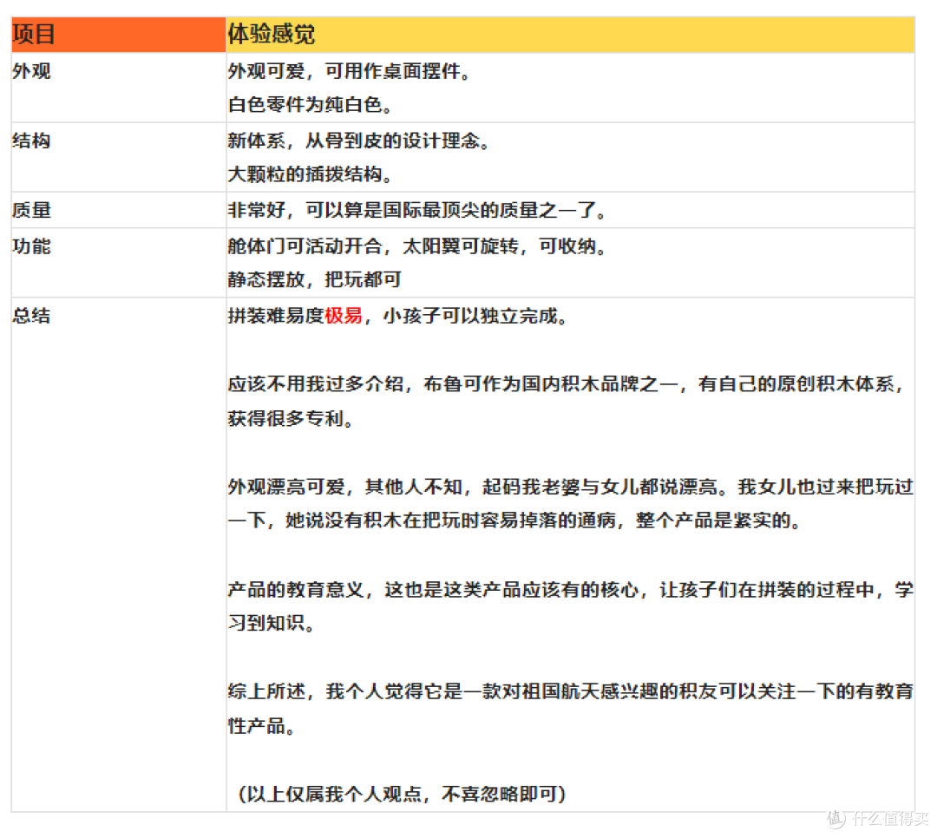937x838 pixels.
Task: Select the 结构 row label
Action: tap(32, 141)
